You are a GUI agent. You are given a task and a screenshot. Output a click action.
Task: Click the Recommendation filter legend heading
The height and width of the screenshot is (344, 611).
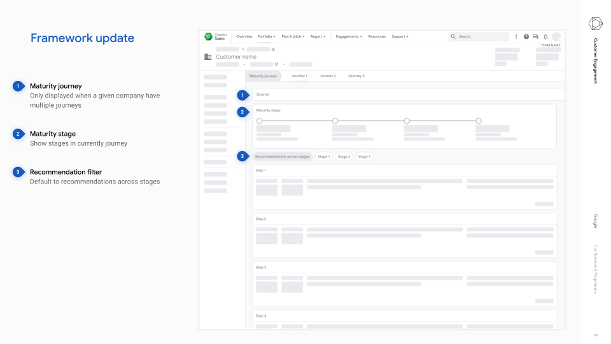pyautogui.click(x=66, y=172)
